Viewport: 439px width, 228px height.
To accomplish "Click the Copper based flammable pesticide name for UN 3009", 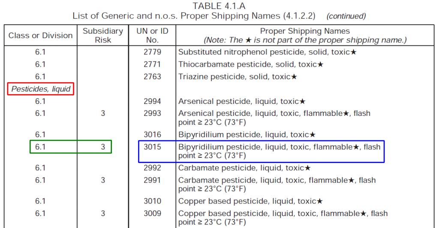I will [x=283, y=217].
